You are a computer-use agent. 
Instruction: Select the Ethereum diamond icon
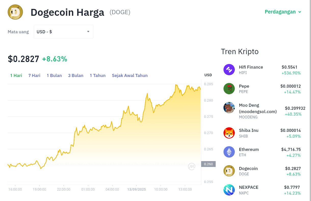[229, 152]
